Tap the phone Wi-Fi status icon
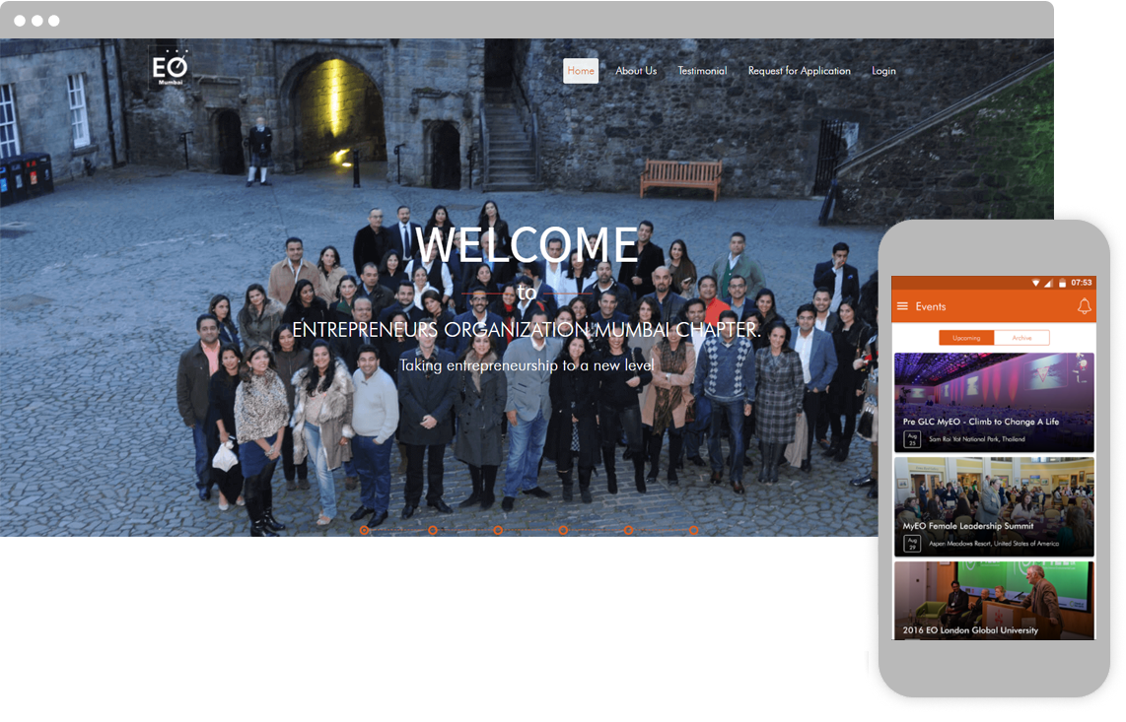1126x722 pixels. click(1035, 283)
